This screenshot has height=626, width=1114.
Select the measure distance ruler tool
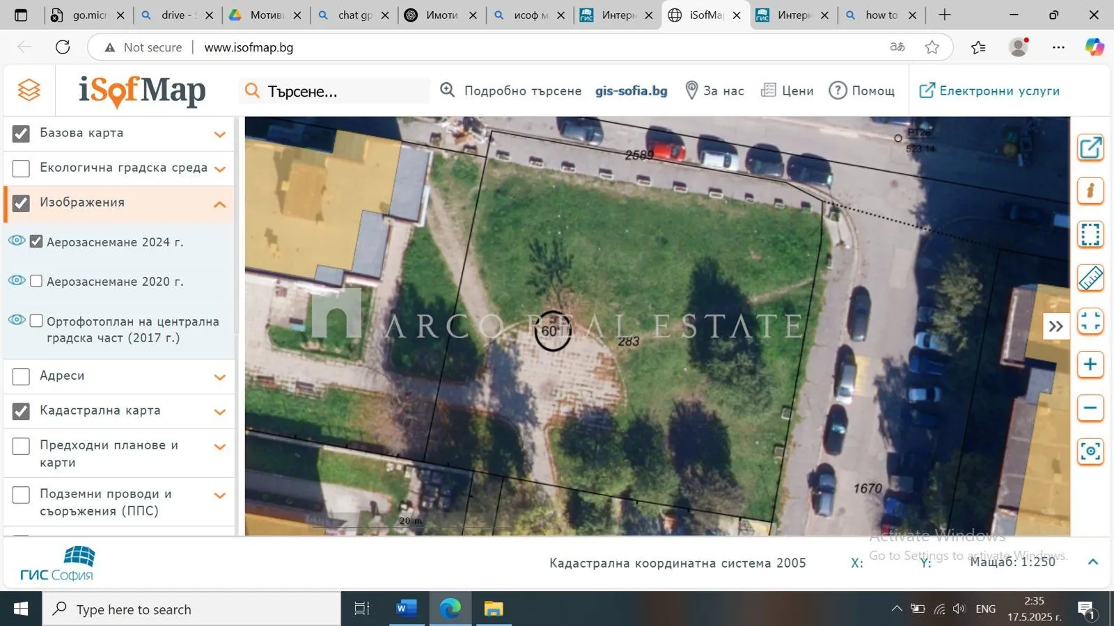pos(1090,278)
